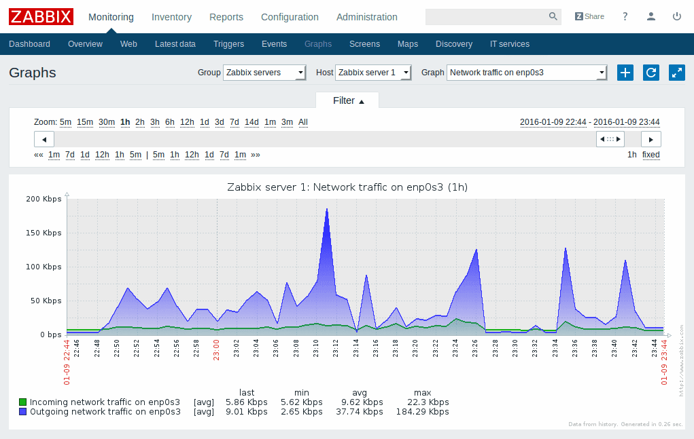Open the Administration menu
694x439 pixels.
(x=367, y=17)
